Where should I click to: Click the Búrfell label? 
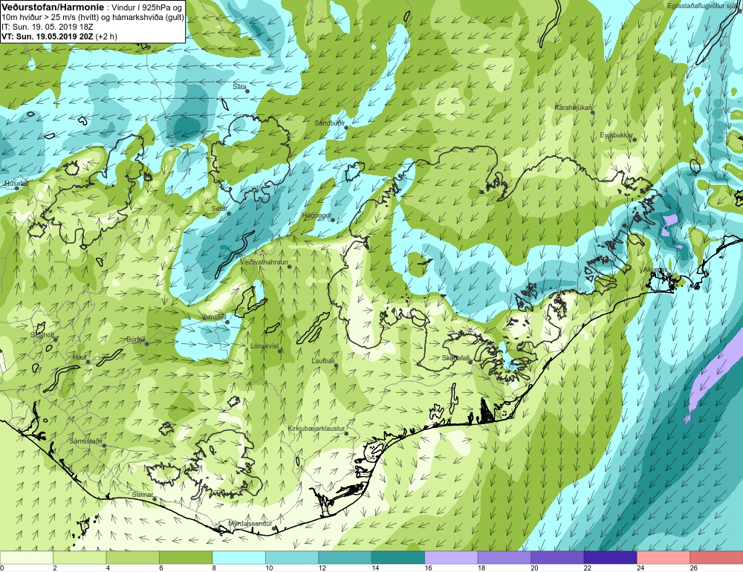click(136, 339)
